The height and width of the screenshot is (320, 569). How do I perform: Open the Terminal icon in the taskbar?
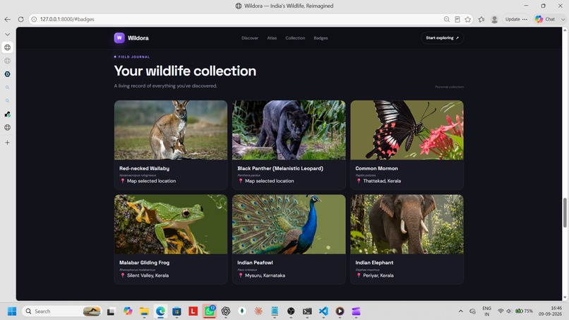(x=307, y=312)
